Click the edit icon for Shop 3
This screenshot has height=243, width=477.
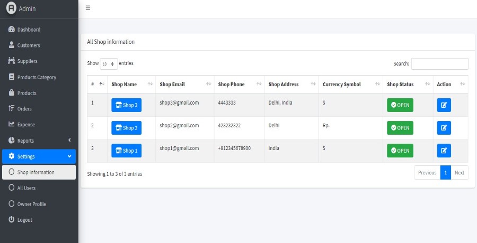(x=444, y=105)
